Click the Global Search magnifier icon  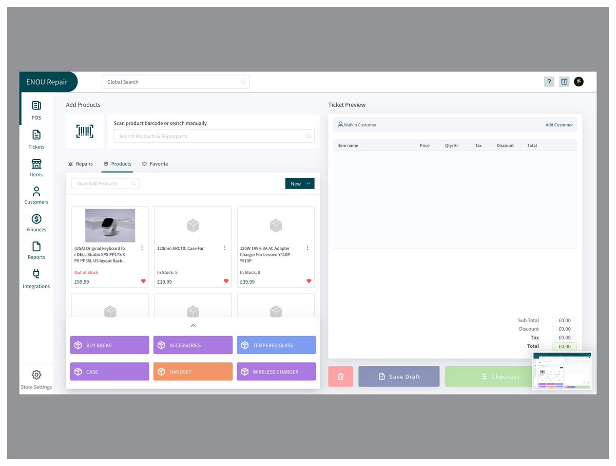243,82
